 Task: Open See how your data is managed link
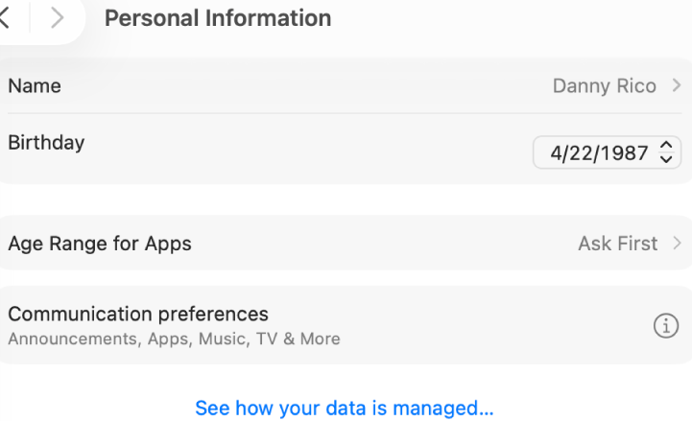click(345, 408)
